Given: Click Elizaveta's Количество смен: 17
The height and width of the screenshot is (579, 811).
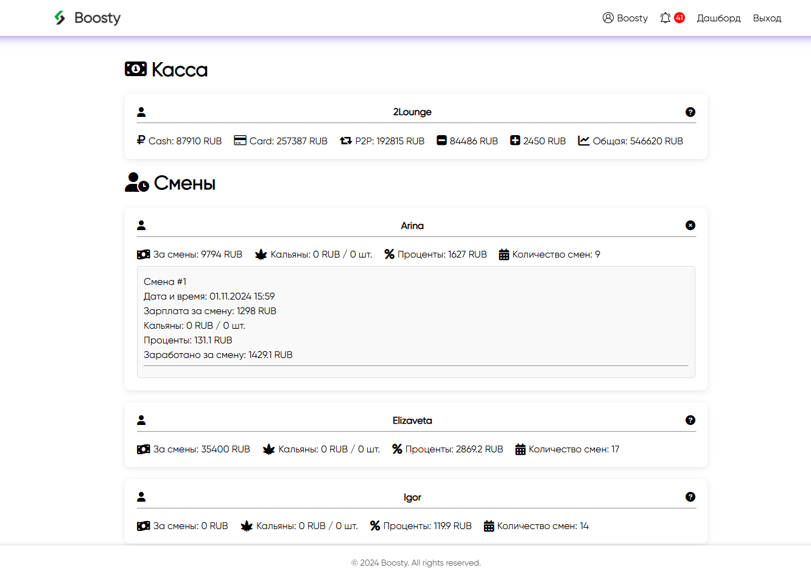Looking at the screenshot, I should click(x=574, y=449).
